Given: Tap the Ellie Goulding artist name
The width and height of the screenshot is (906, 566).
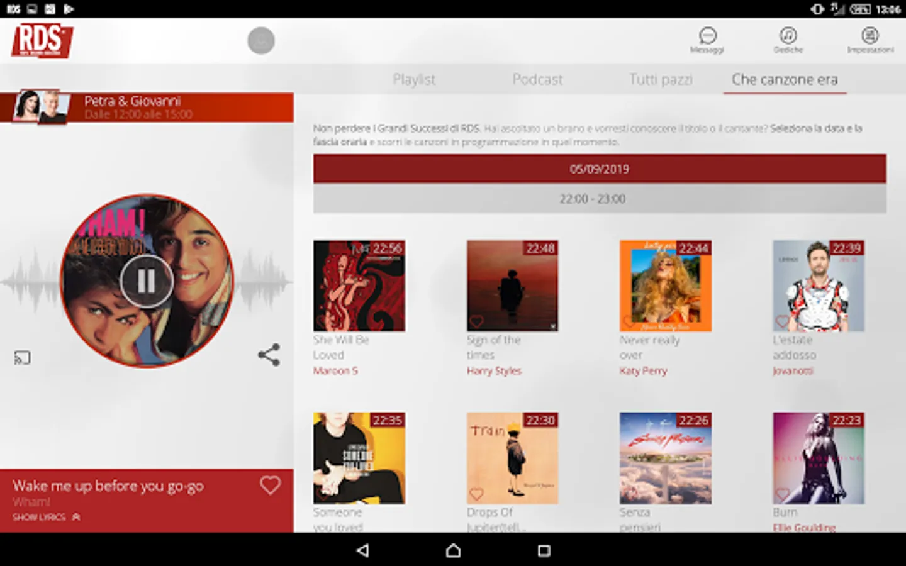Looking at the screenshot, I should coord(804,527).
